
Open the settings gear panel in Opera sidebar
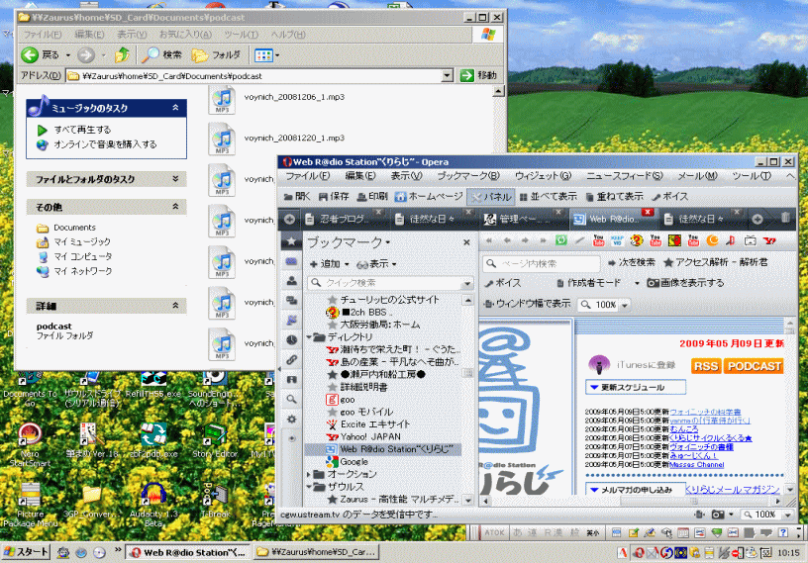pos(292,419)
